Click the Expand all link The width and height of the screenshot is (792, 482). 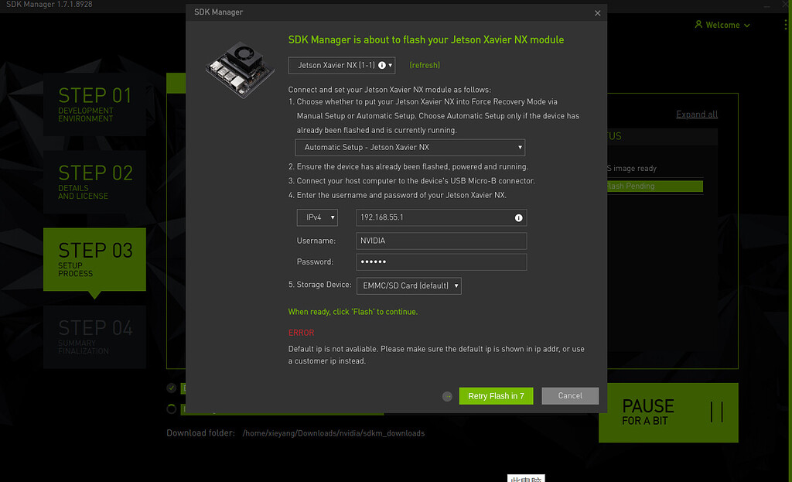click(697, 115)
